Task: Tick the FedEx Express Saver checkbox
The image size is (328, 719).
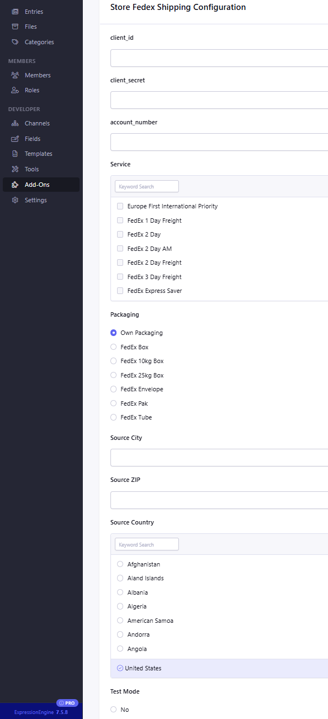Action: pyautogui.click(x=120, y=291)
